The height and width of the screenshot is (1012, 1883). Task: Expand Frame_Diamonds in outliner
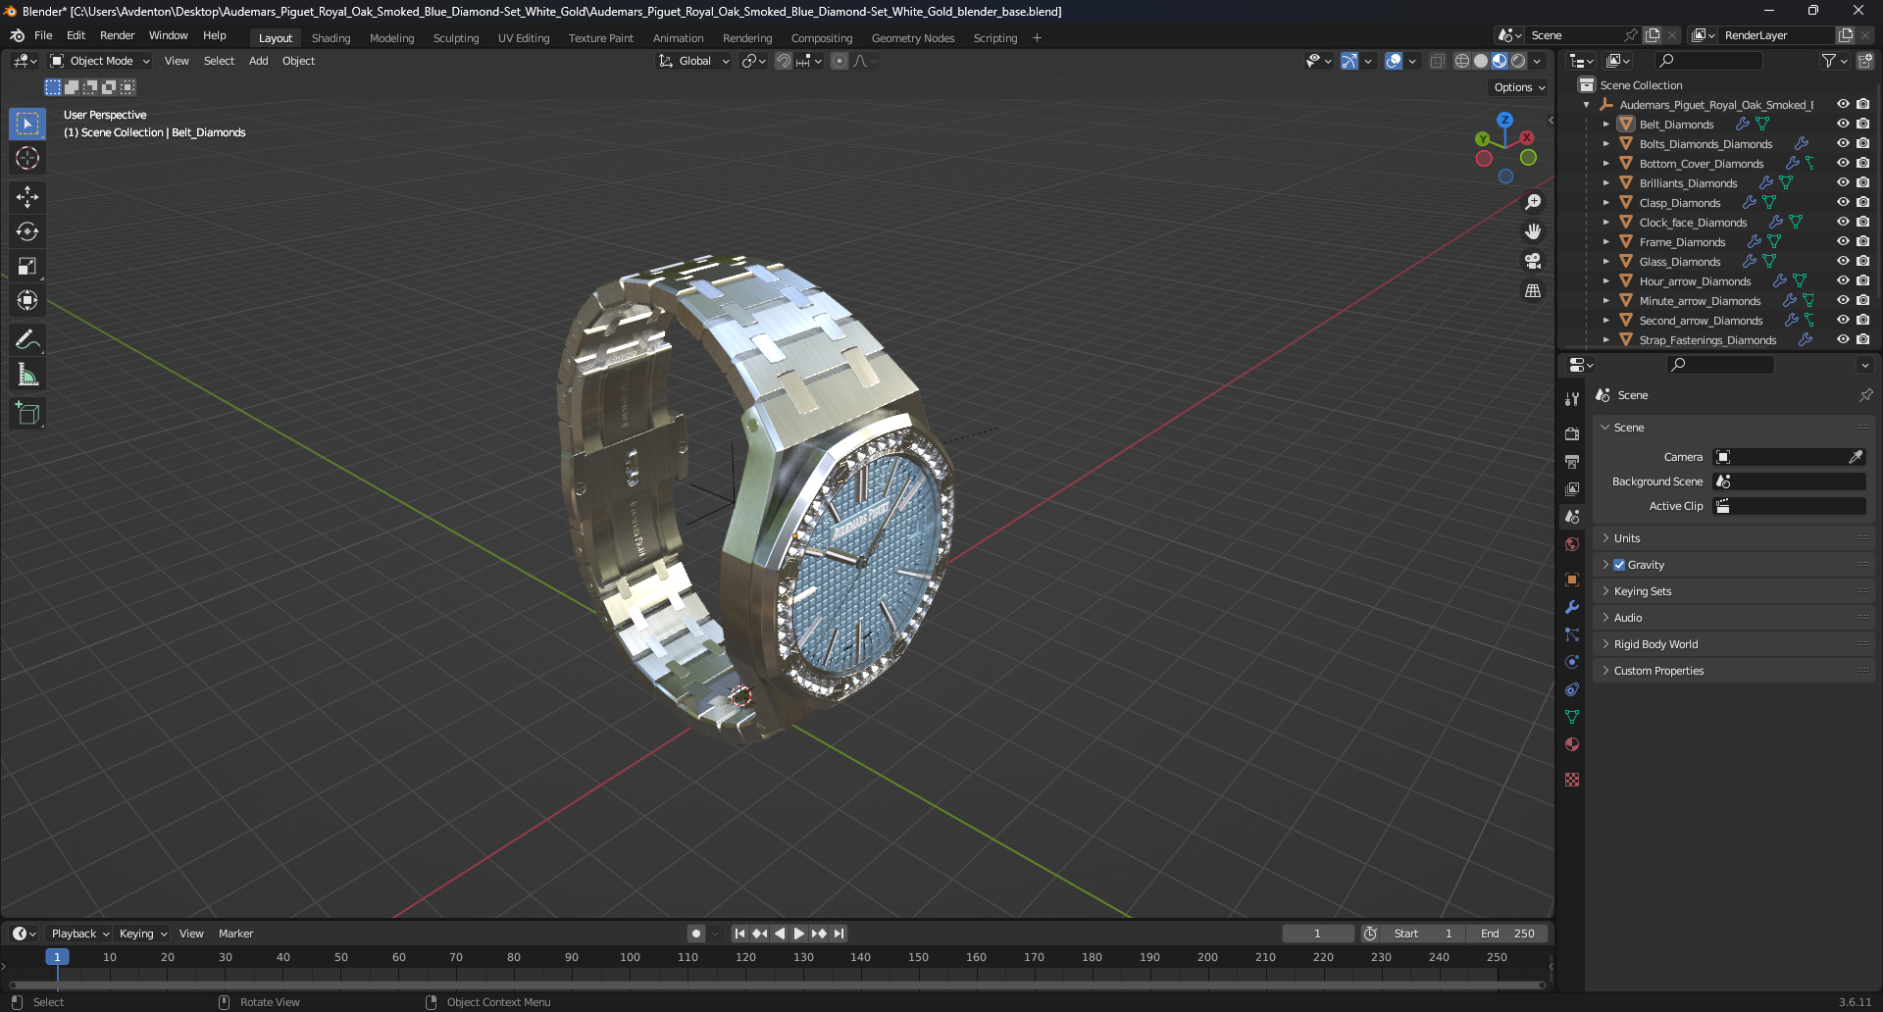(1605, 242)
